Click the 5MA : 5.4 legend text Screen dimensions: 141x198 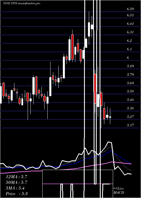[15, 188]
